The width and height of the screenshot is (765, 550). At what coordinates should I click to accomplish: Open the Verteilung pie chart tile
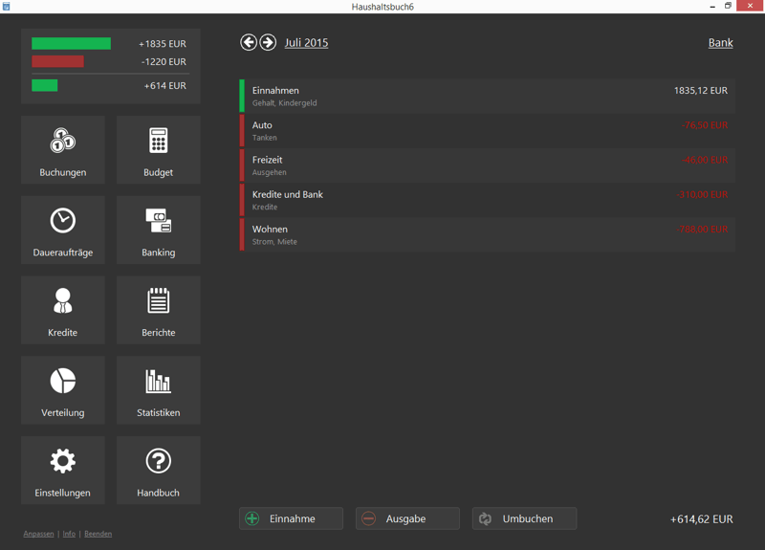tap(63, 390)
